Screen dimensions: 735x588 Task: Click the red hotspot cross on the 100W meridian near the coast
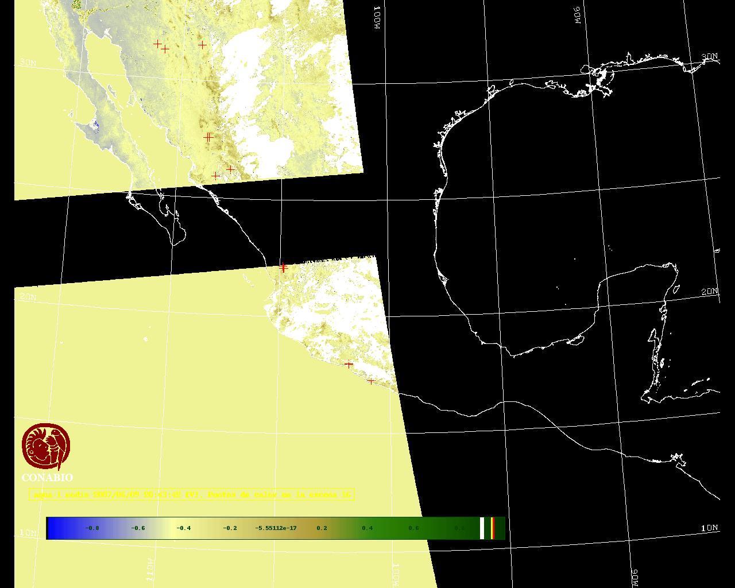tap(283, 267)
